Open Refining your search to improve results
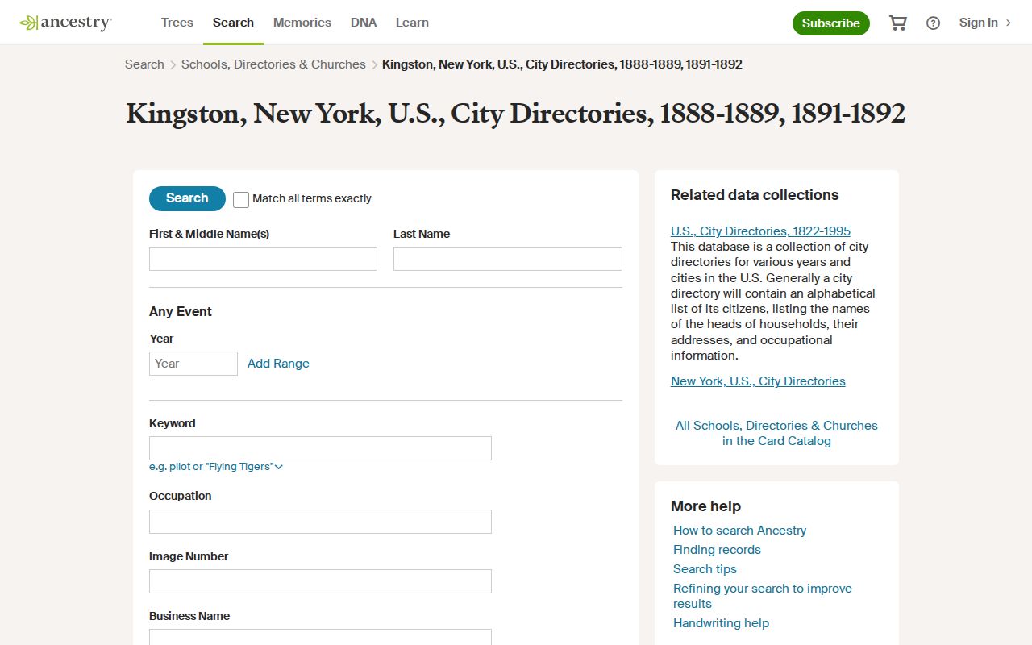 [762, 596]
